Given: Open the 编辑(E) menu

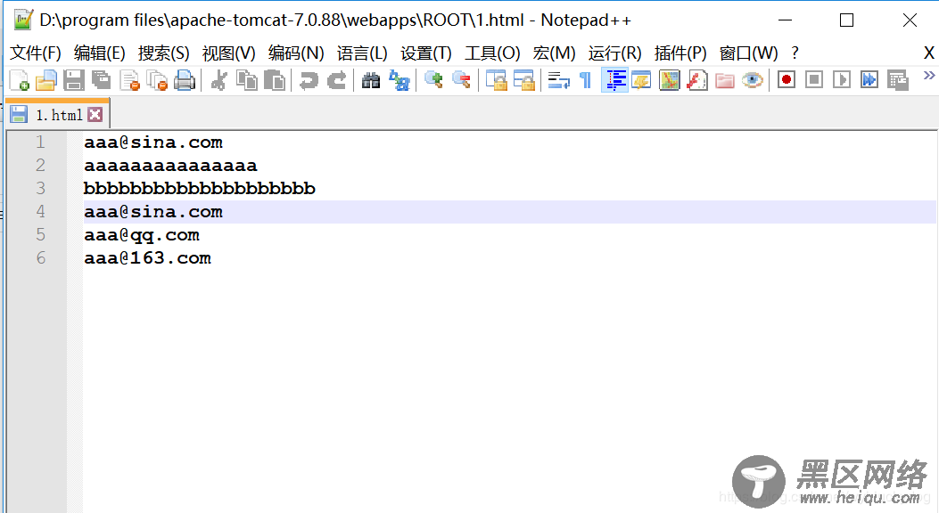Looking at the screenshot, I should point(99,53).
